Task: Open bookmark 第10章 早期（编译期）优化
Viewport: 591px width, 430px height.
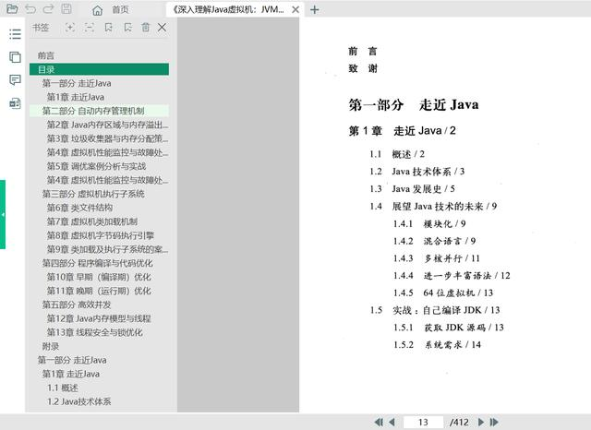Action: [99, 277]
